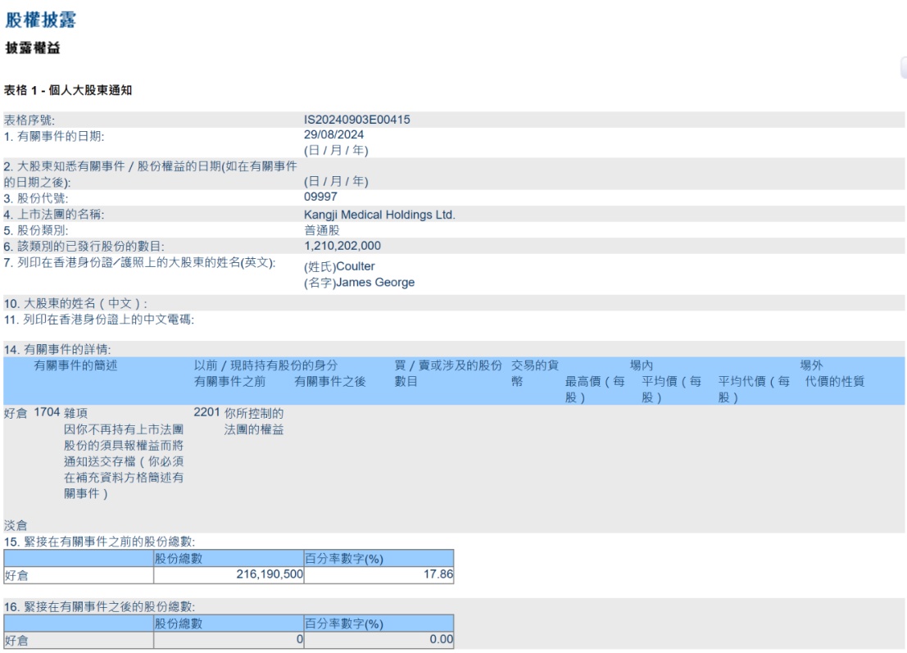Select share class value 普通股
907x653 pixels.
322,230
